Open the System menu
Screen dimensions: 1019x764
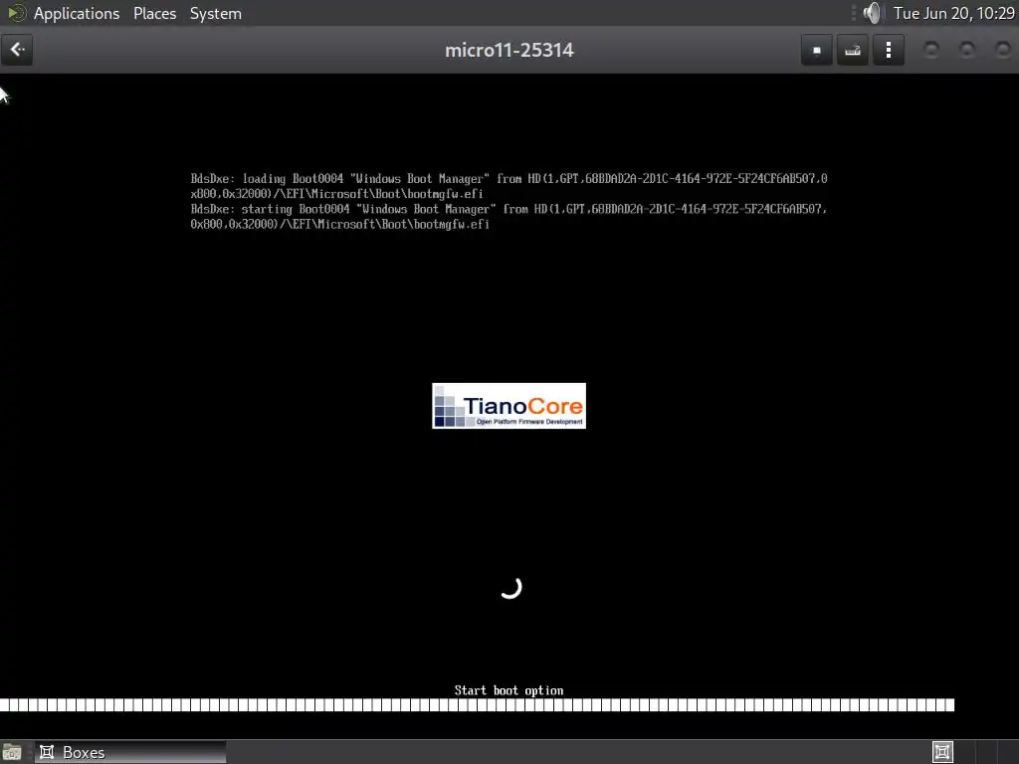tap(216, 13)
